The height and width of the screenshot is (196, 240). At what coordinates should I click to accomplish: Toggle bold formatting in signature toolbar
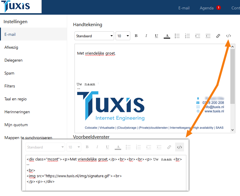coord(136,36)
